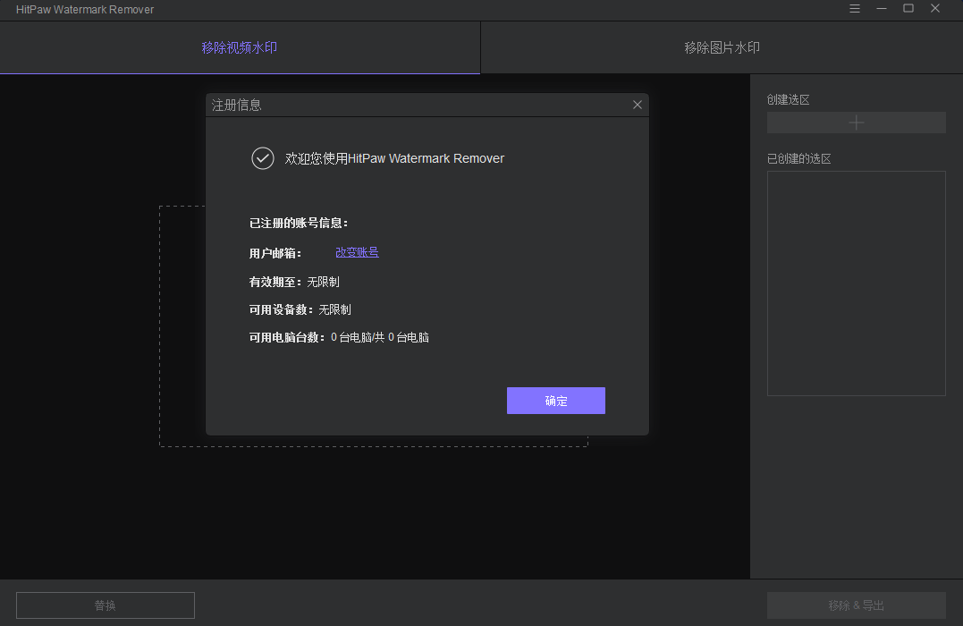The image size is (963, 626).
Task: Select the 可用设备数 无限制 text
Action: 300,309
